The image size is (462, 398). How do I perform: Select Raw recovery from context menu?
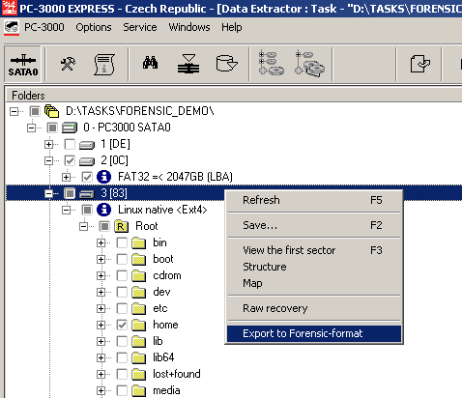pyautogui.click(x=314, y=308)
